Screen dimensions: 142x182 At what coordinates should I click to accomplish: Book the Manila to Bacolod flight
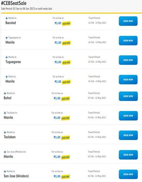(128, 21)
